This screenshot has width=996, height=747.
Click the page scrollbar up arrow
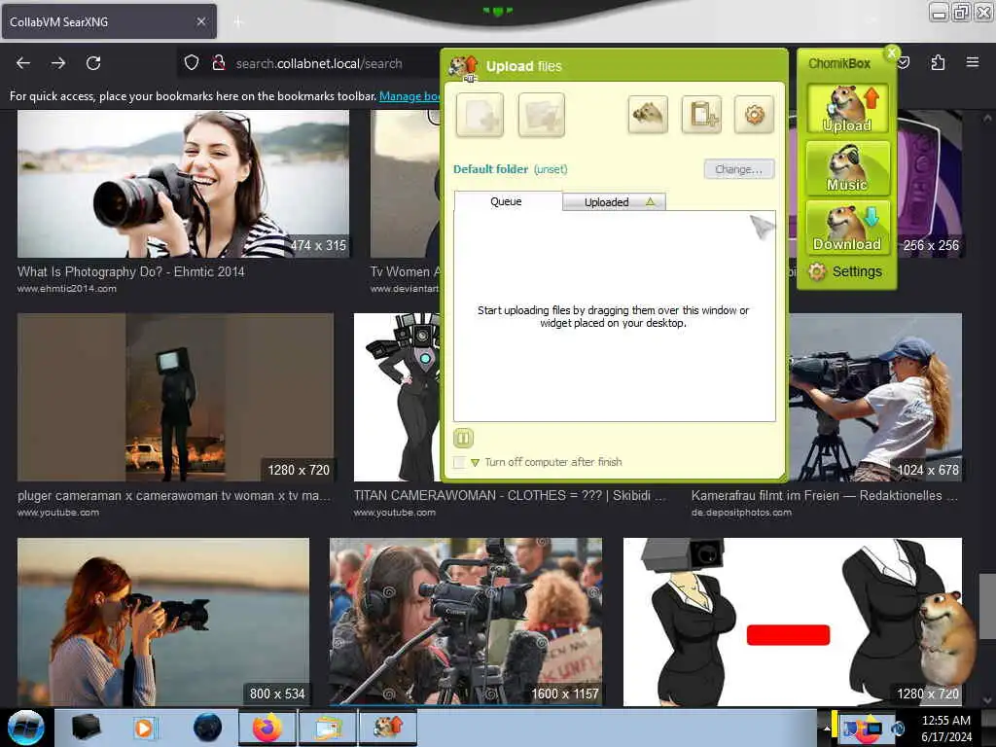(x=986, y=119)
